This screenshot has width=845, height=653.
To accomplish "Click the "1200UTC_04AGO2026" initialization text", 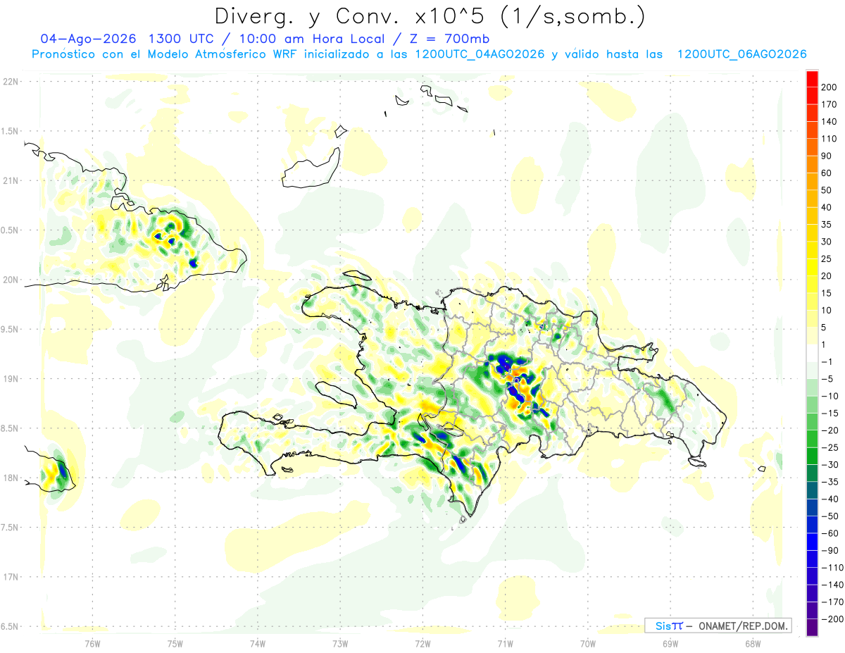I will click(480, 54).
